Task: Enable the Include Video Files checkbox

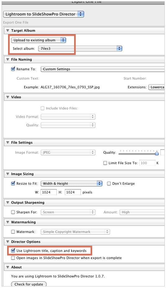Action: [42, 108]
